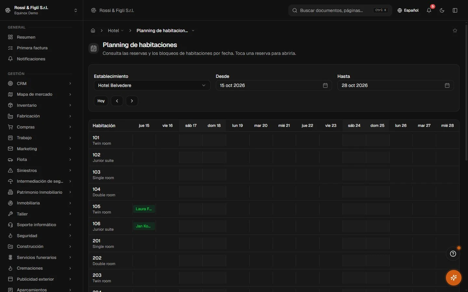The width and height of the screenshot is (468, 292).
Task: Click room 102 Junior suite row label
Action: click(111, 157)
